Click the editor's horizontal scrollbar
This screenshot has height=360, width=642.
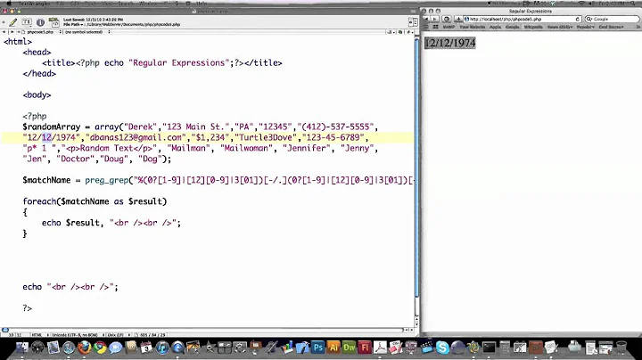[x=202, y=330]
